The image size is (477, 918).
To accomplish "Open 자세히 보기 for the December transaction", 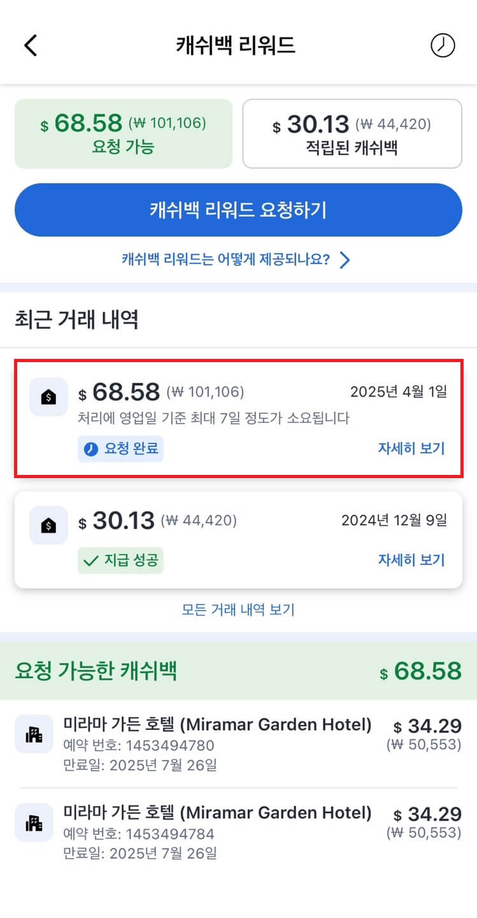I will pos(411,560).
